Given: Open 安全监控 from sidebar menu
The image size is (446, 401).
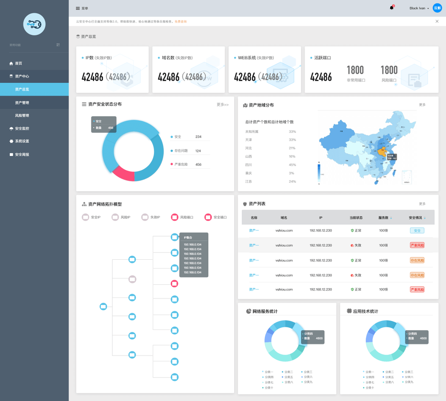Looking at the screenshot, I should click(x=22, y=128).
